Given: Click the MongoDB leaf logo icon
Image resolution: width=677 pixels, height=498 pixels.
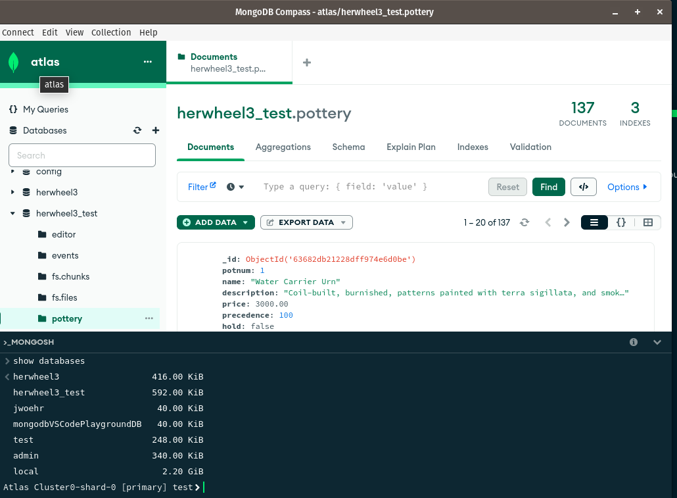Looking at the screenshot, I should (x=13, y=62).
